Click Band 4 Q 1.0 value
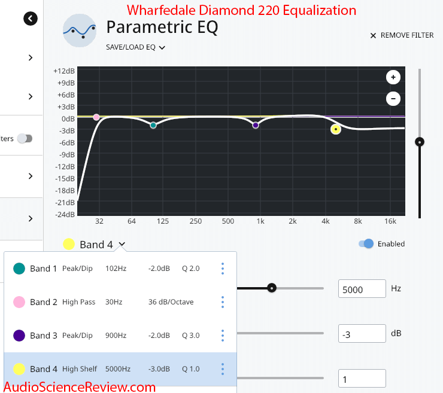The height and width of the screenshot is (393, 443). point(191,368)
